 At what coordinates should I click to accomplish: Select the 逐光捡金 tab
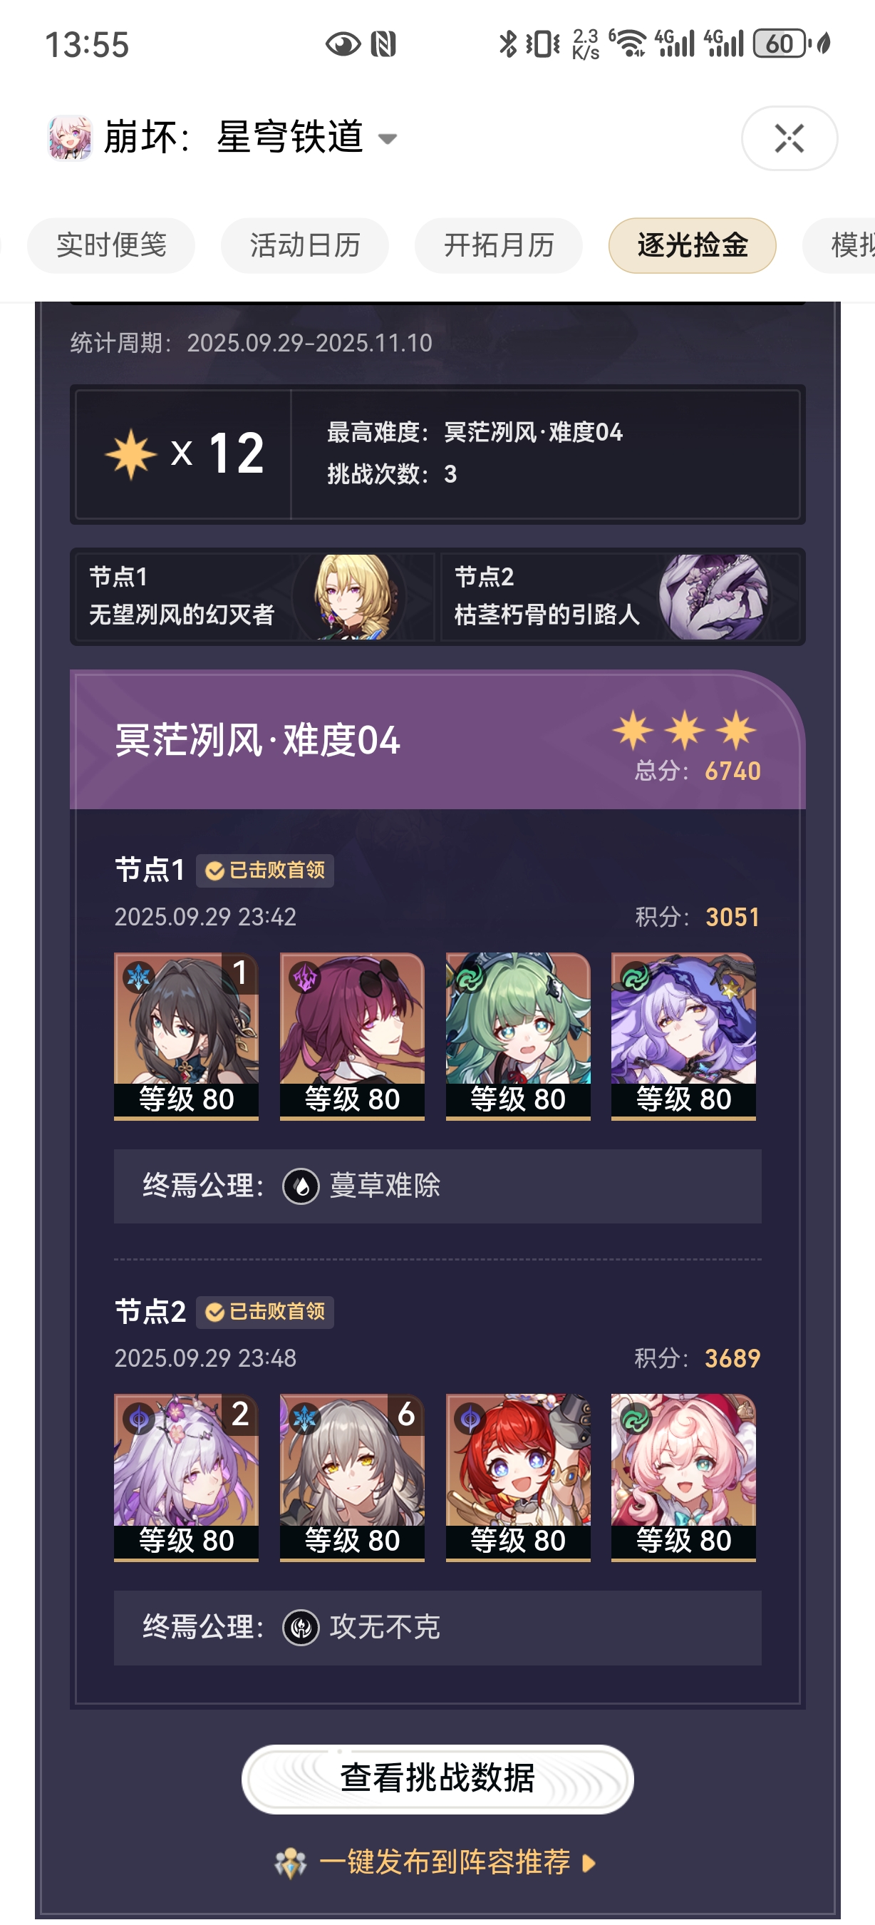click(692, 245)
